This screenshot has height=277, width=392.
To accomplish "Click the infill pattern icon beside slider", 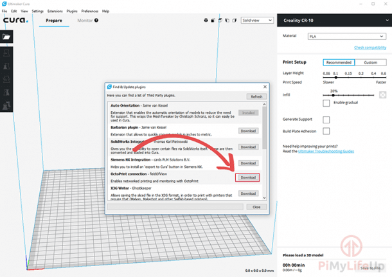I will (x=383, y=95).
